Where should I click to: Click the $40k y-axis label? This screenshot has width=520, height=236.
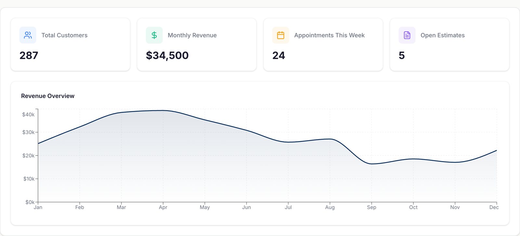pos(28,115)
